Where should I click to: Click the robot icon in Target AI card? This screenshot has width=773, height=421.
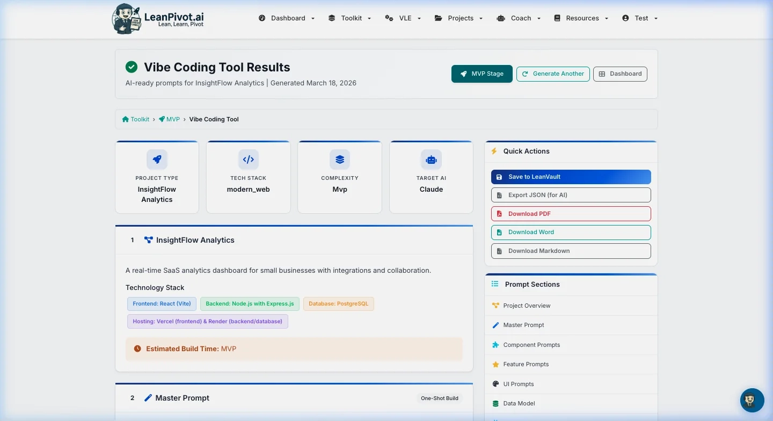[x=431, y=159]
